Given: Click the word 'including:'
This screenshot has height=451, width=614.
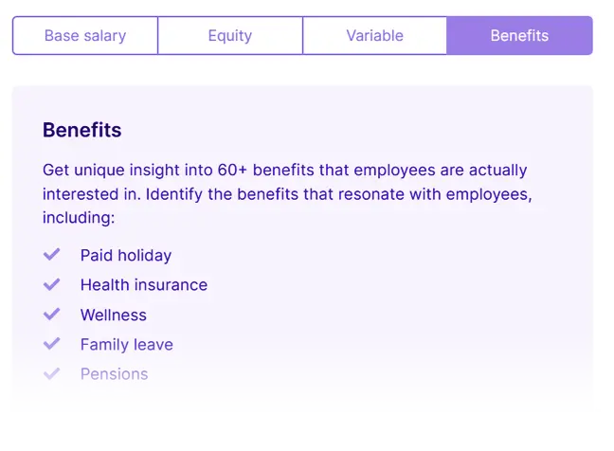Looking at the screenshot, I should click(78, 218).
